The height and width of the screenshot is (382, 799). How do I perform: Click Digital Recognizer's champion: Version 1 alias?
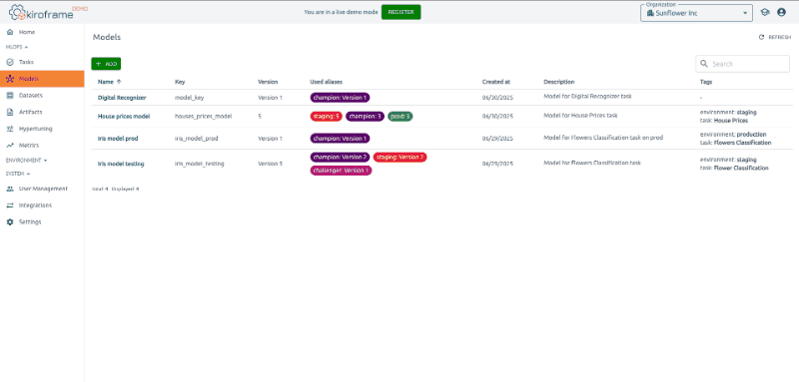[340, 97]
